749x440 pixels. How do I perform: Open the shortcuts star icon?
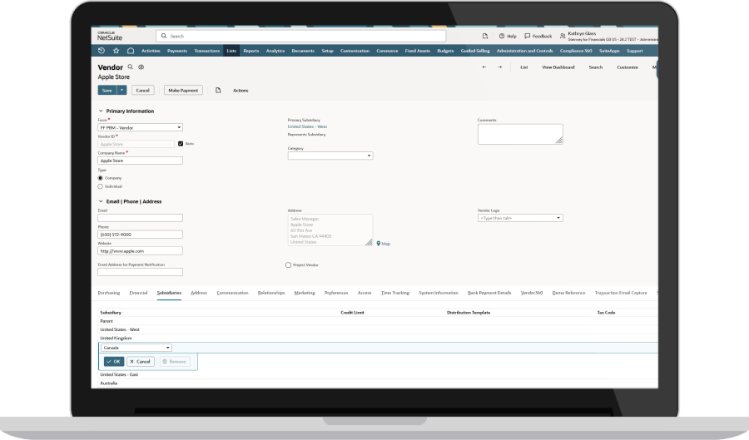[x=116, y=51]
